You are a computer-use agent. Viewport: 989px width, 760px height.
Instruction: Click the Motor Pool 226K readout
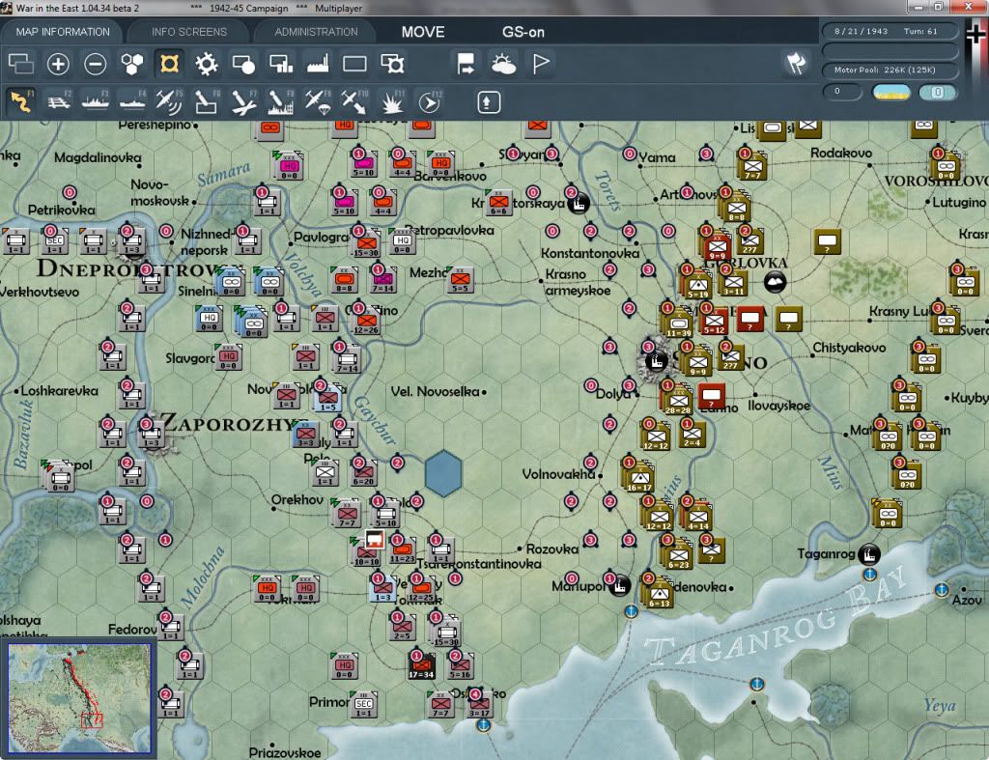tap(890, 70)
